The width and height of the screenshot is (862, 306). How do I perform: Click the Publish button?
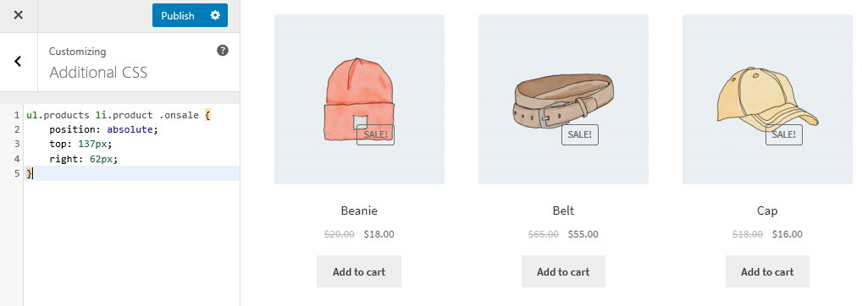point(178,15)
